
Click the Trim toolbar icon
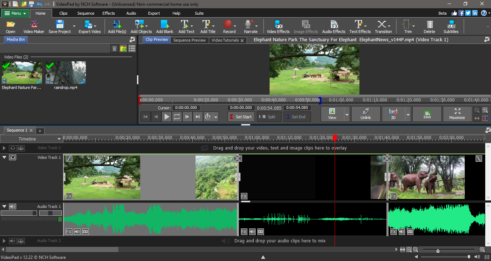[407, 24]
